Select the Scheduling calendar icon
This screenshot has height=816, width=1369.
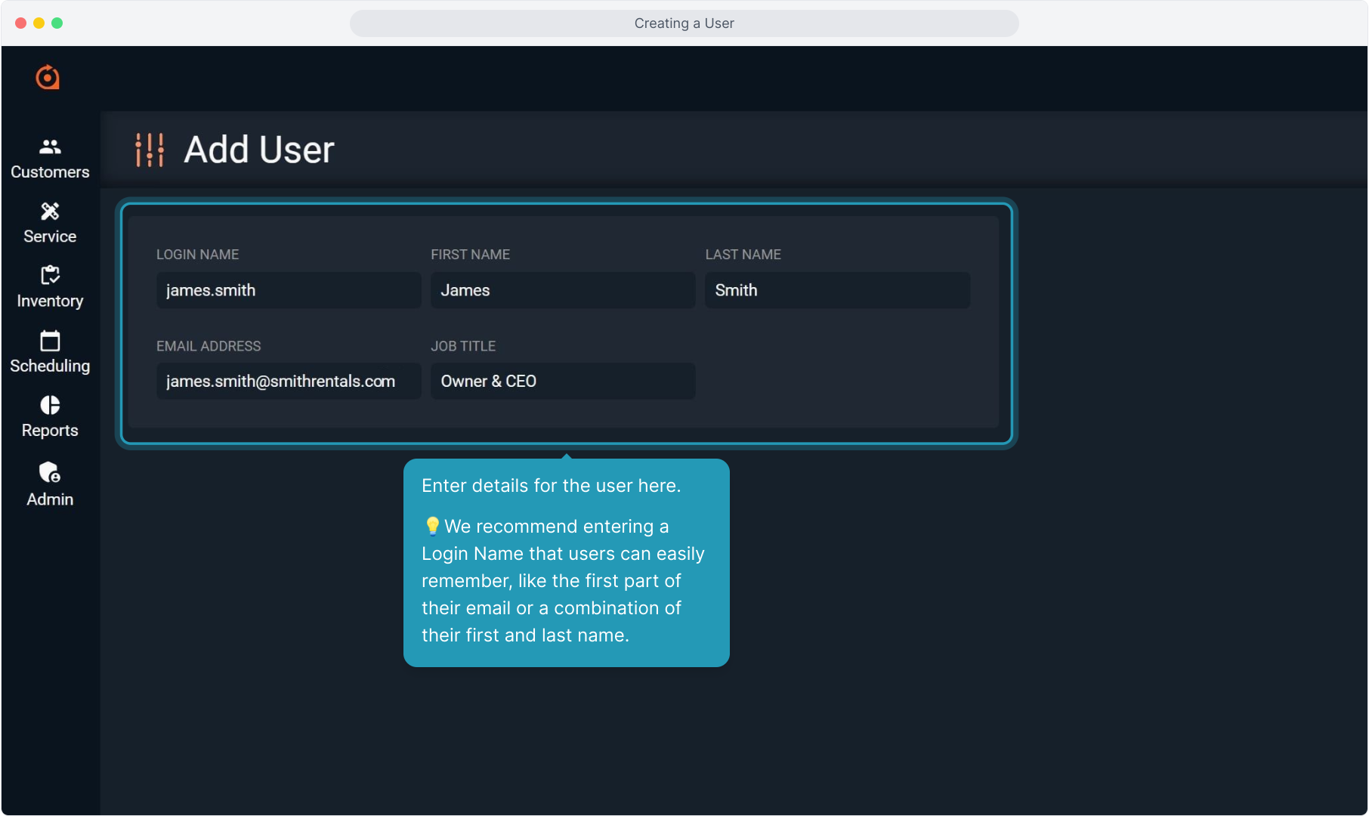coord(50,342)
